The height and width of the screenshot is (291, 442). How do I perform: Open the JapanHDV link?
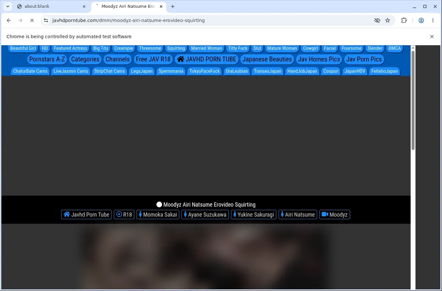355,71
